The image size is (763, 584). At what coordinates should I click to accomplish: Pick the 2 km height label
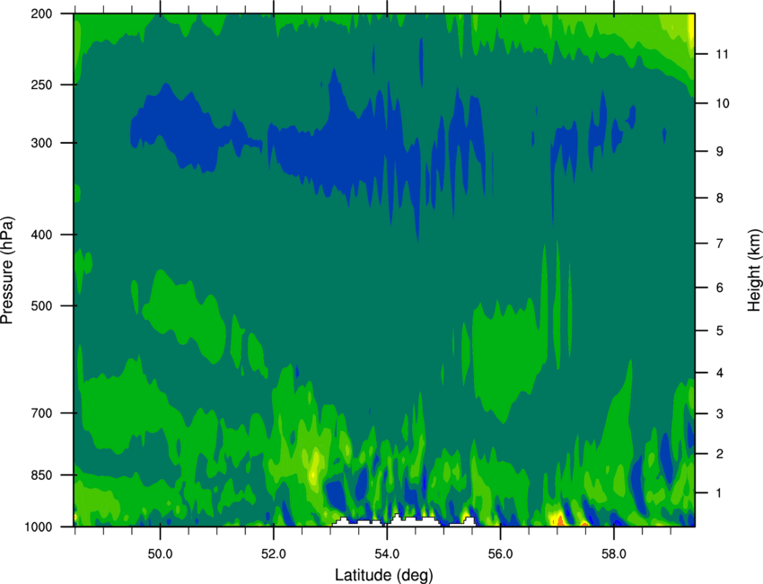click(720, 454)
